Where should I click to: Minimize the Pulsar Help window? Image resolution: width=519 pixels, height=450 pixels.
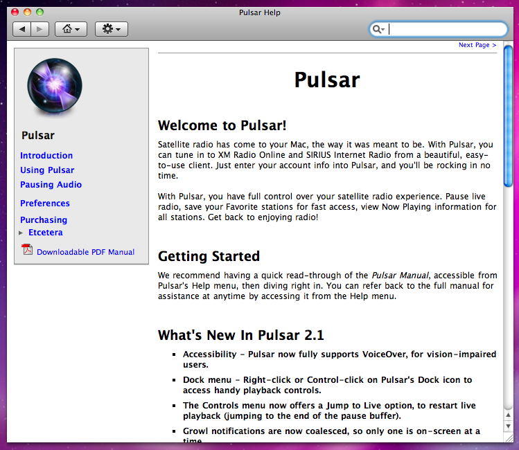(27, 12)
